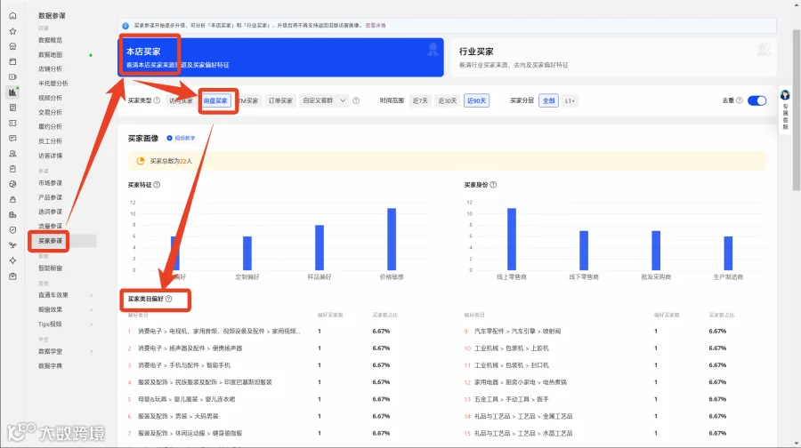Select the bar-chart data analytics sidebar icon

tap(12, 92)
